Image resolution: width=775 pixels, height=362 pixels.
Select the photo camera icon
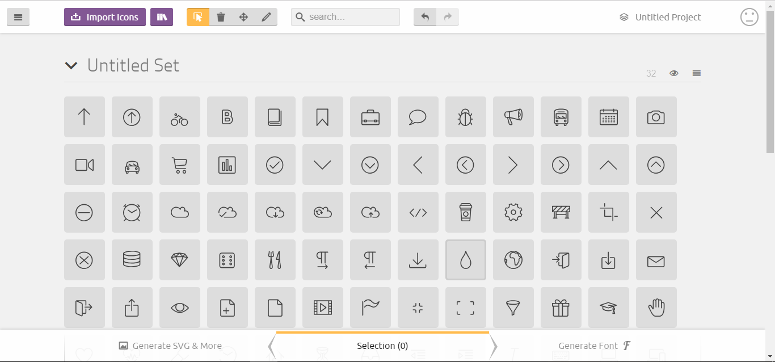click(x=656, y=117)
